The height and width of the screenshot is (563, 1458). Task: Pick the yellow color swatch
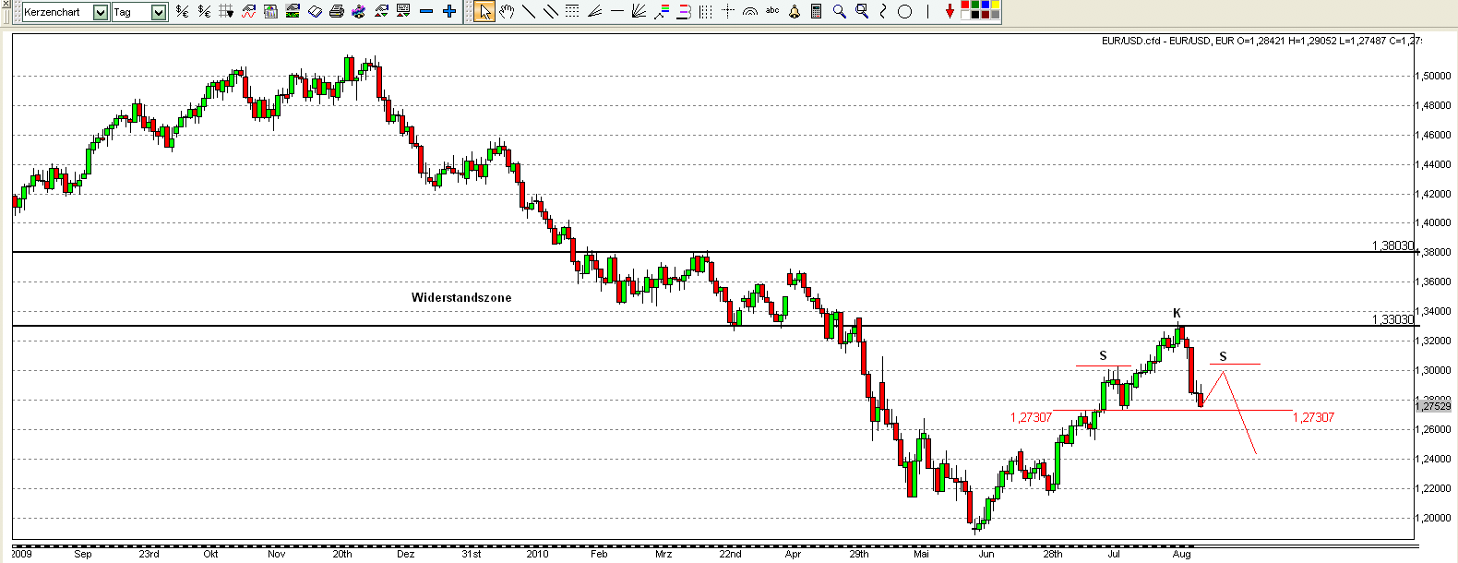coord(996,5)
